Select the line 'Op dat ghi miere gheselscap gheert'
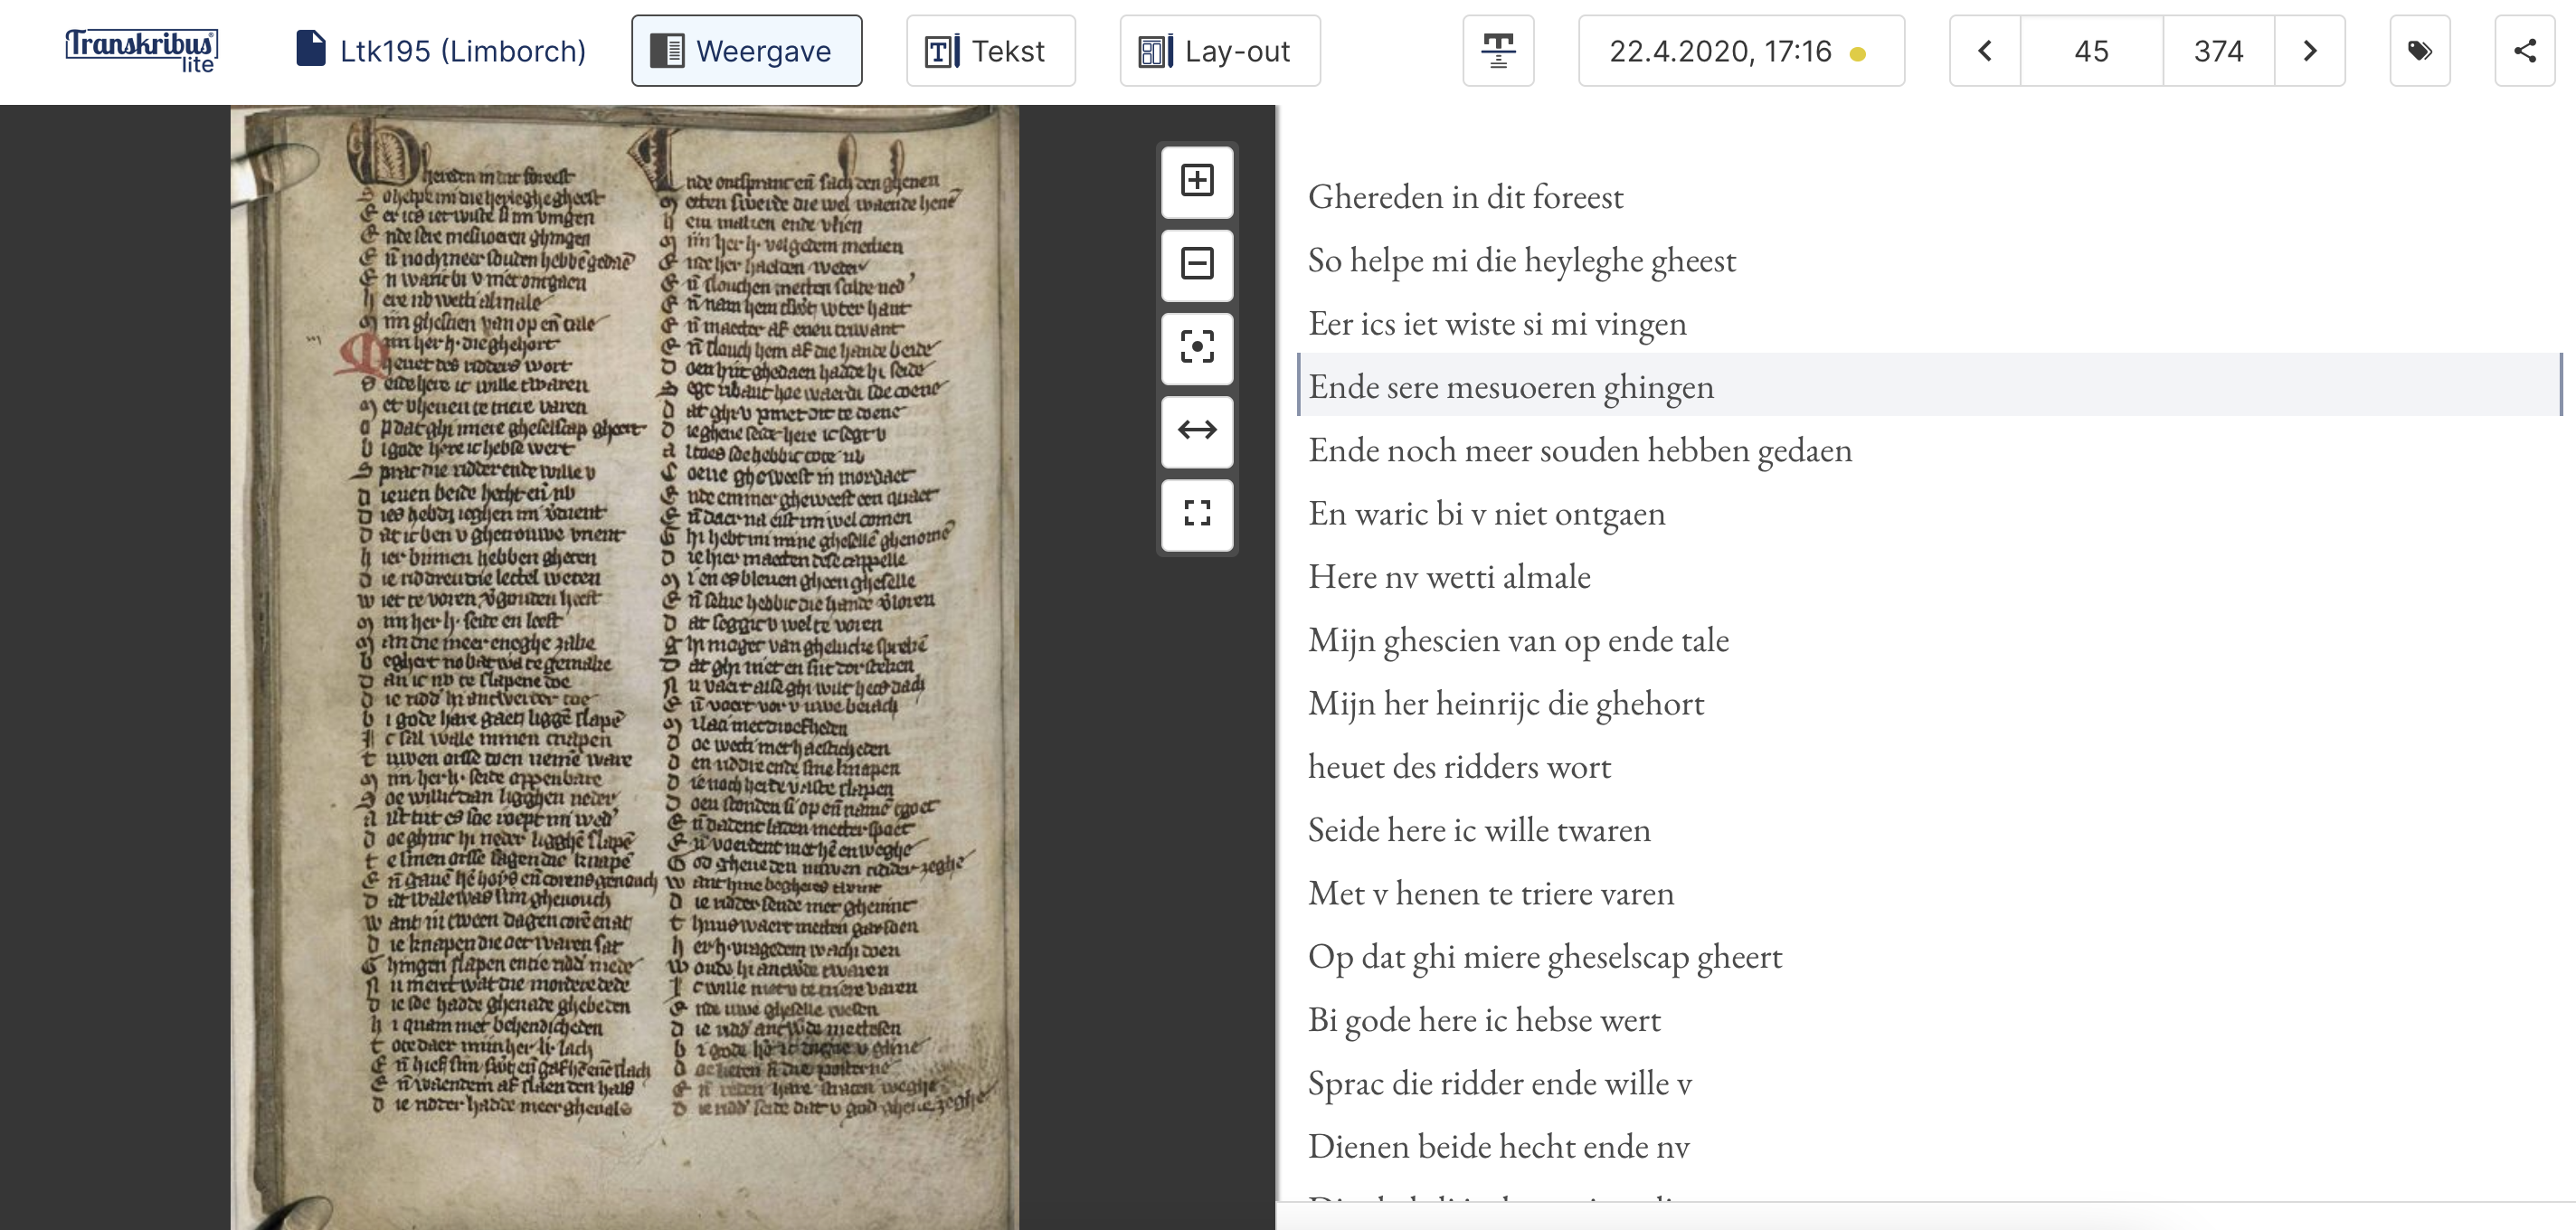This screenshot has width=2576, height=1230. coord(1545,957)
